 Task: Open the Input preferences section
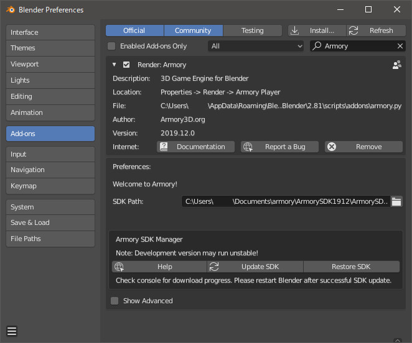[x=50, y=154]
